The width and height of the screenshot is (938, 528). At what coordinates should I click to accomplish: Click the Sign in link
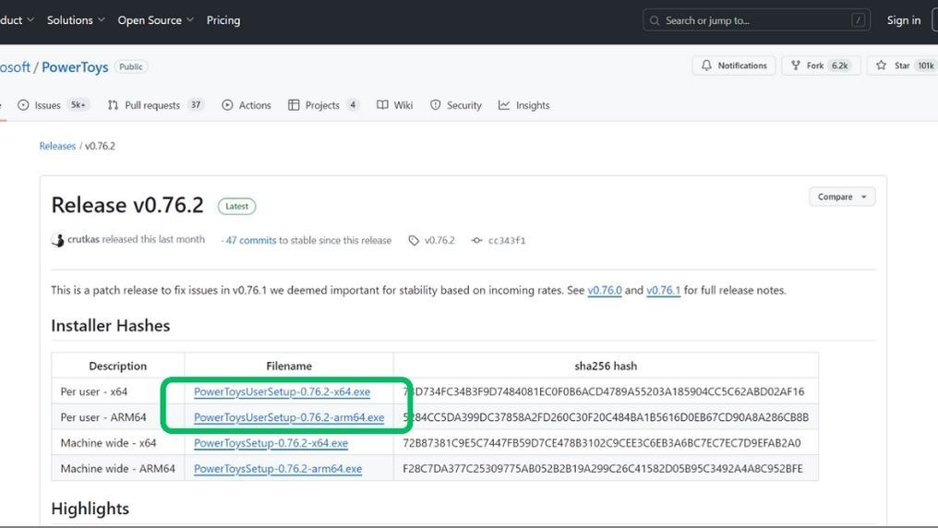(x=903, y=20)
